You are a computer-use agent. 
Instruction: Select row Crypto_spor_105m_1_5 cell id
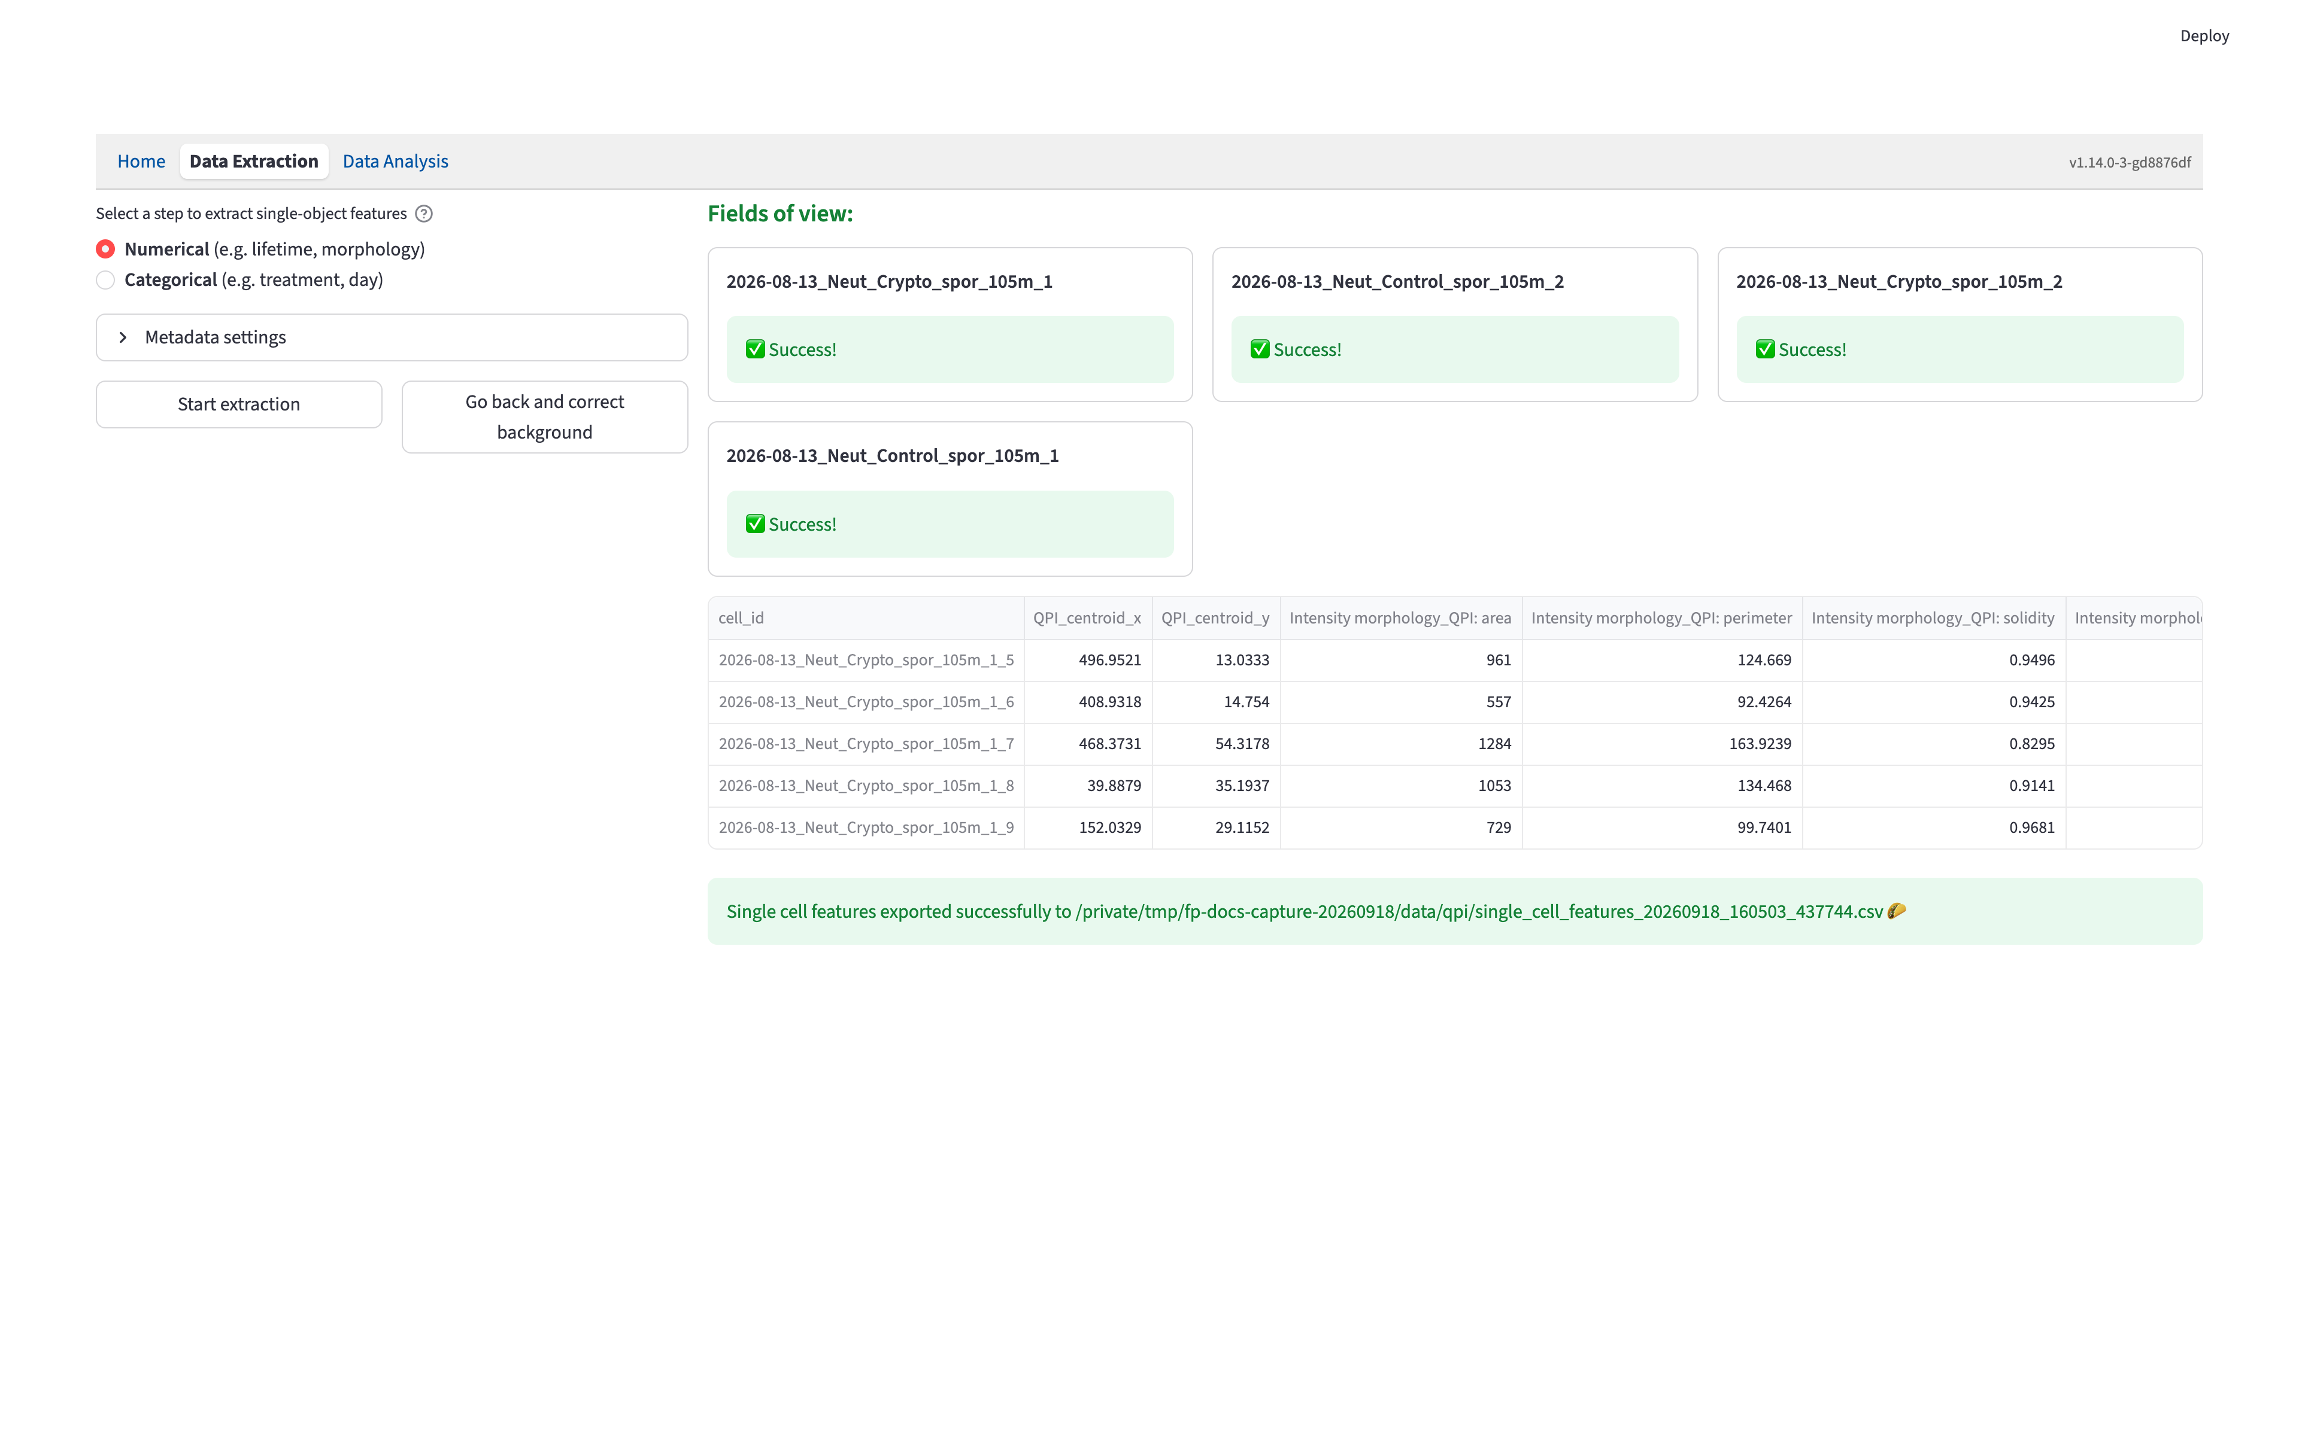tap(866, 660)
